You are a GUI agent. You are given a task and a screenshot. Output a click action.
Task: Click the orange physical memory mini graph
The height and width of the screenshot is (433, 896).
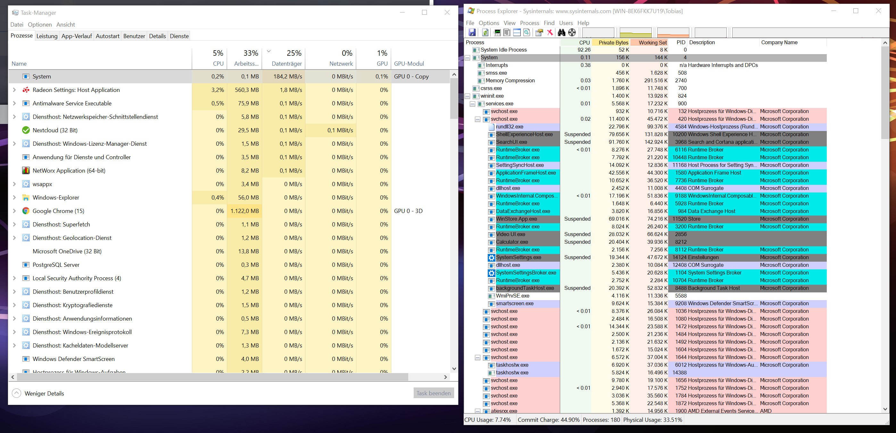[x=673, y=33]
